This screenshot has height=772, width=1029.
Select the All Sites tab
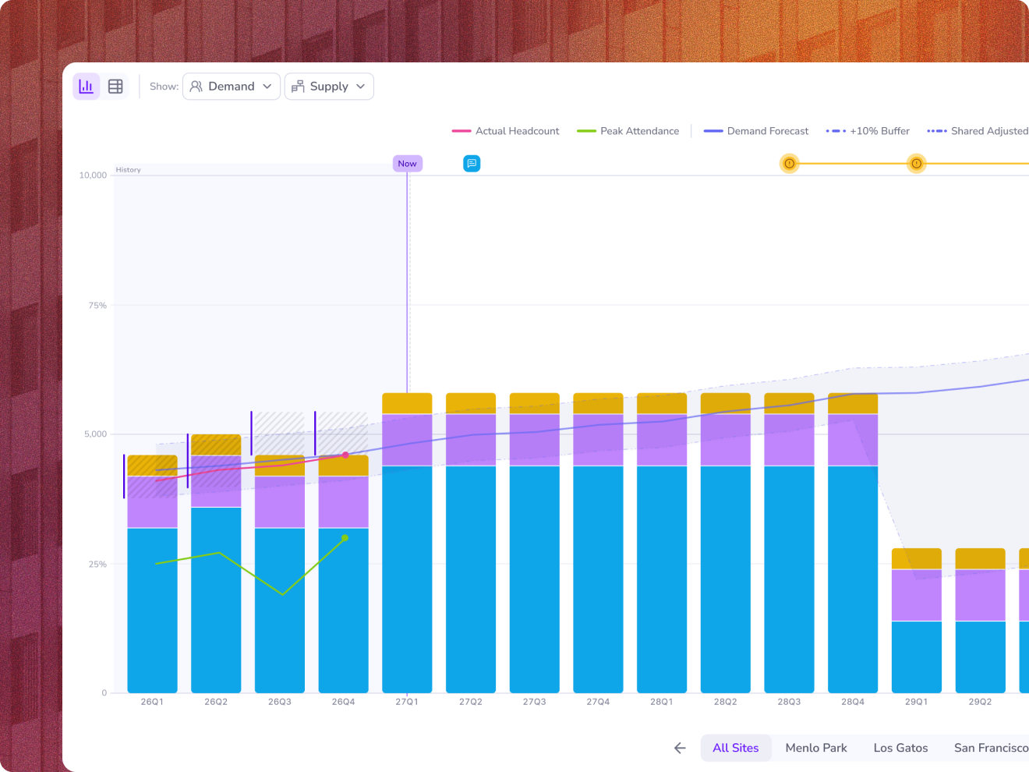pos(736,748)
